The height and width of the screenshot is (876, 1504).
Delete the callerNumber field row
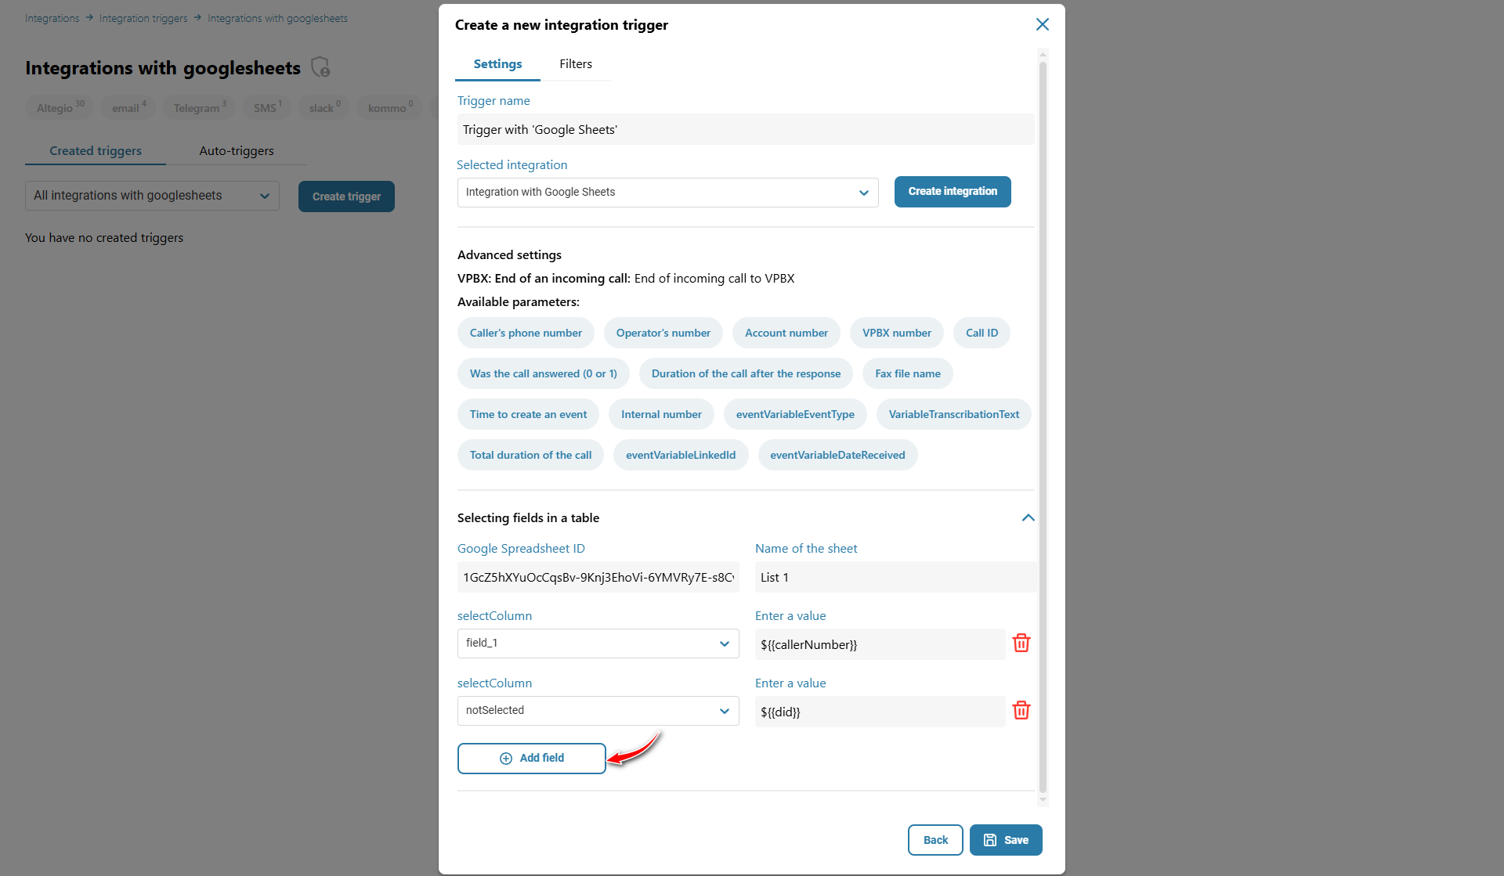pyautogui.click(x=1021, y=643)
